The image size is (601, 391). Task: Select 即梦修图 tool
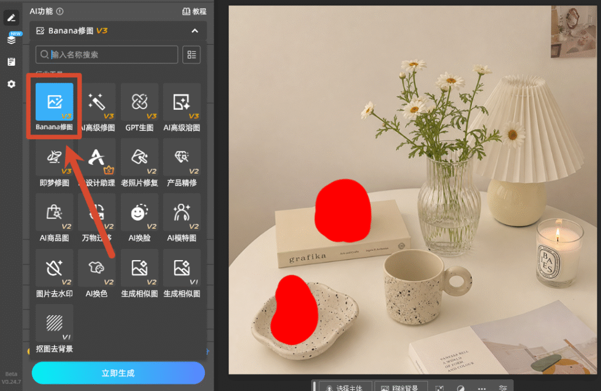click(x=55, y=163)
